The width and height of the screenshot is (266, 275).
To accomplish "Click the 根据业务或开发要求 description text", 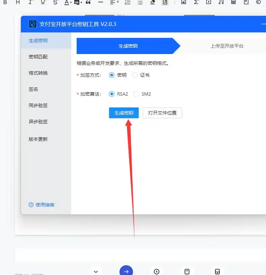I will 123,63.
